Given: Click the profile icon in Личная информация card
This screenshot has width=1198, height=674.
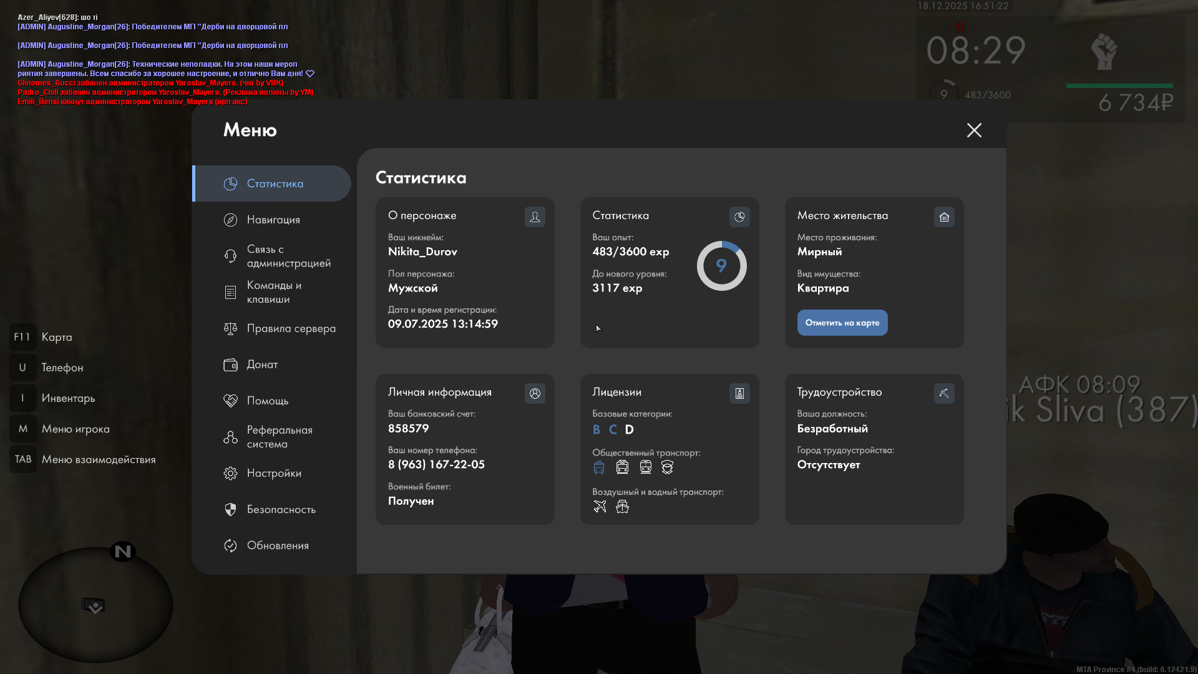Looking at the screenshot, I should [x=535, y=393].
